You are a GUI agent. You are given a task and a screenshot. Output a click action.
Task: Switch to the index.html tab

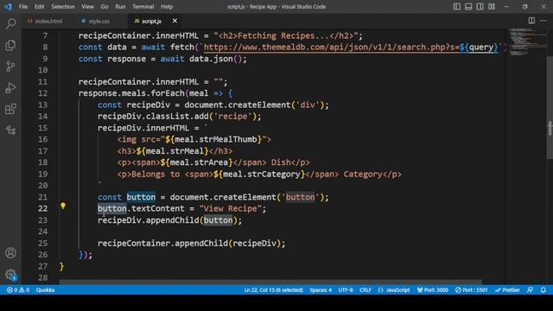(x=45, y=21)
